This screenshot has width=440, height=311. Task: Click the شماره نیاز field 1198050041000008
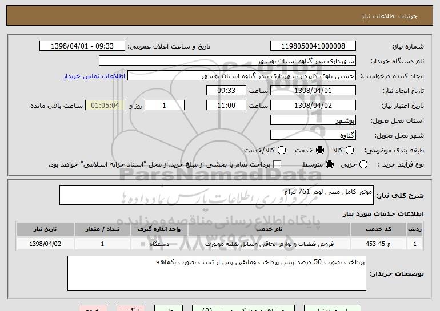point(313,46)
